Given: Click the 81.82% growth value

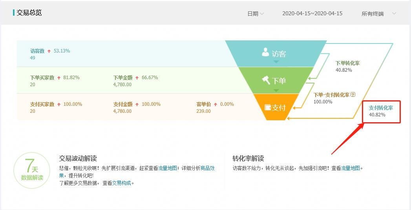Looking at the screenshot, I should point(71,78).
